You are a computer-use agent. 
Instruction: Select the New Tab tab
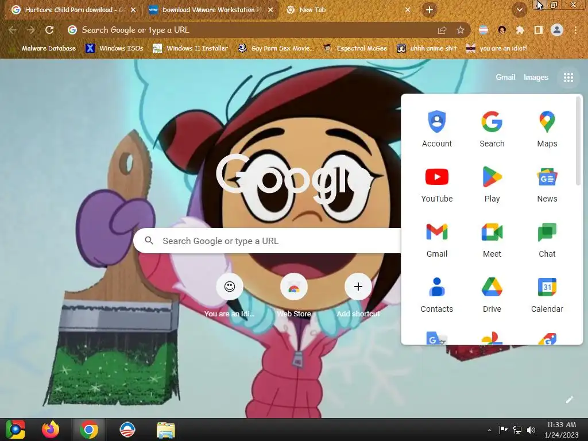pyautogui.click(x=349, y=10)
